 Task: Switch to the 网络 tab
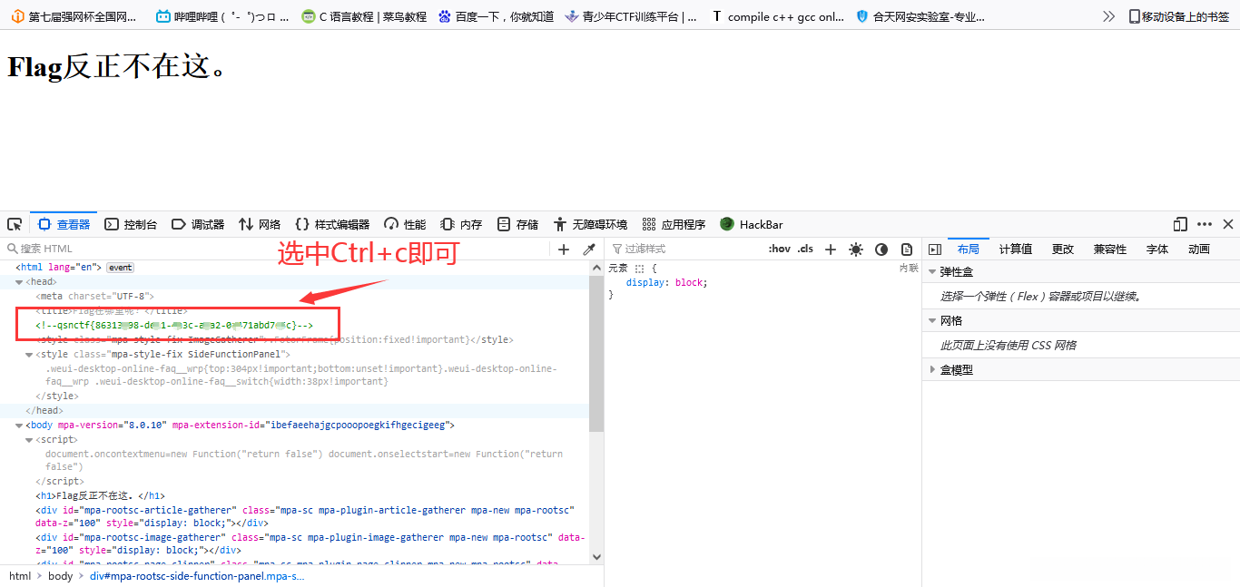(x=260, y=224)
